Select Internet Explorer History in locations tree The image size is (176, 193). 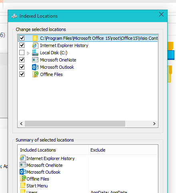(x=64, y=45)
